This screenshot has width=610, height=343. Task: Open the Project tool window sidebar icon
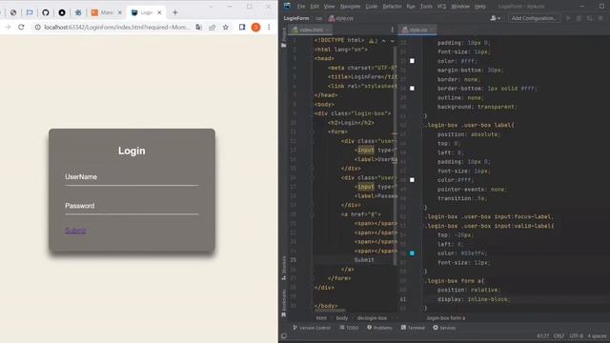pos(284,38)
